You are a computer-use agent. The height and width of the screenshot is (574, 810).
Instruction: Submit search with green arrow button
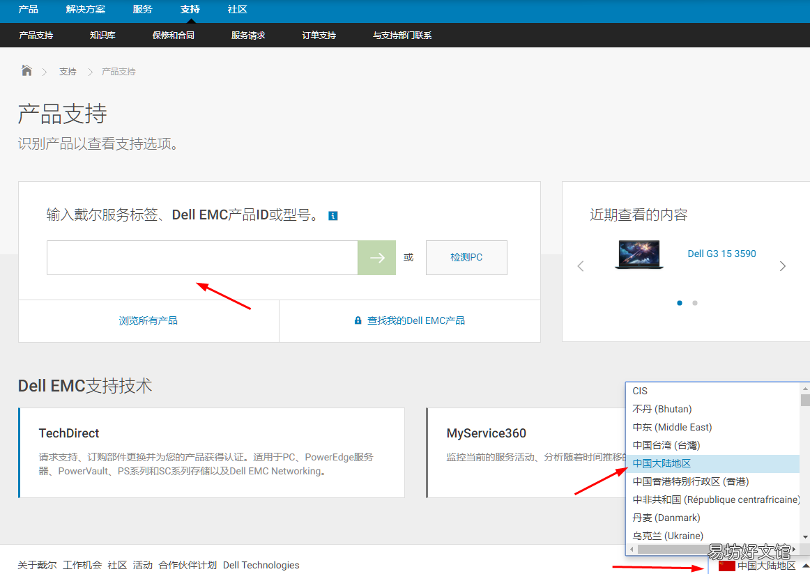tap(376, 258)
